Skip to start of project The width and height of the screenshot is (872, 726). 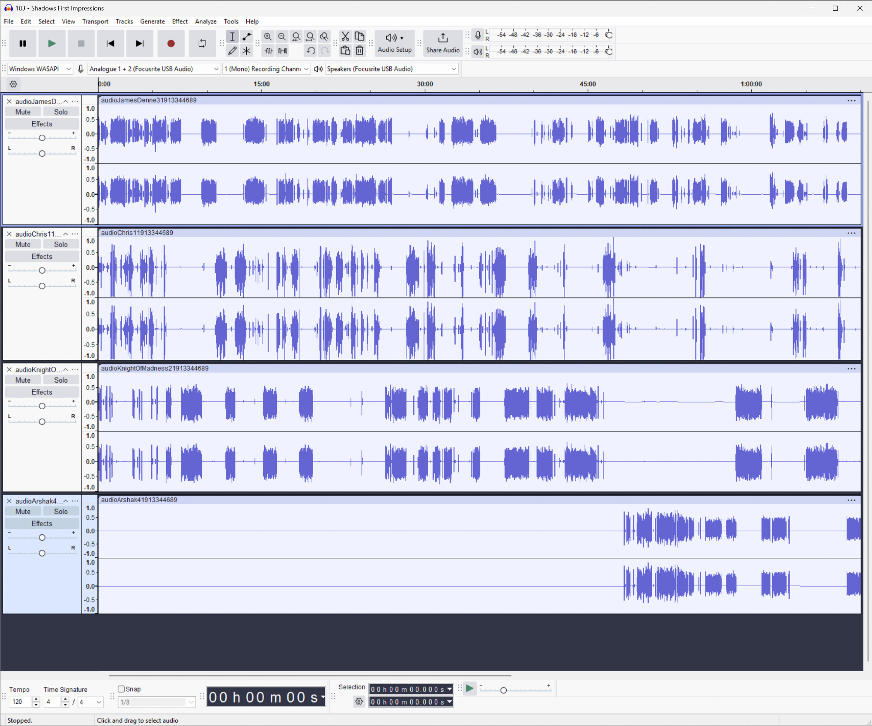(x=110, y=44)
